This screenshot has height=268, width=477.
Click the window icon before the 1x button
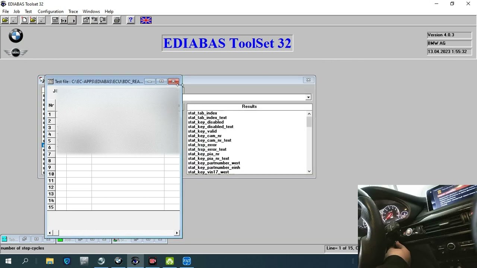click(x=55, y=20)
